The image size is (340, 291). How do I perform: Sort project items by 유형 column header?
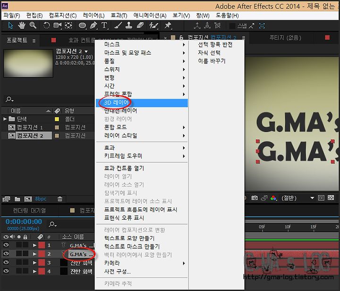point(69,111)
